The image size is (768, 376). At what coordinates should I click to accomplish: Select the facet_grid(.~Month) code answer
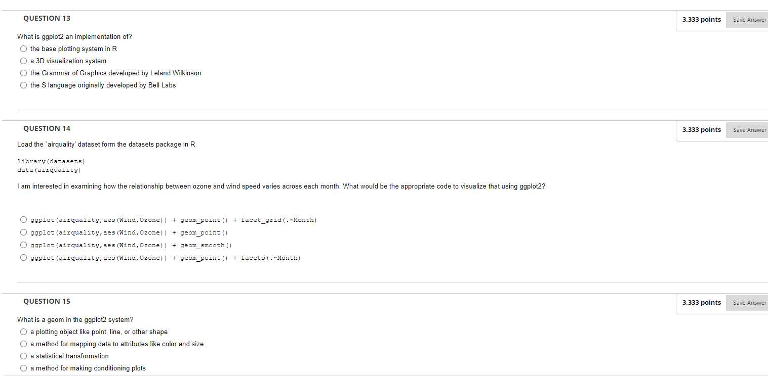click(23, 219)
